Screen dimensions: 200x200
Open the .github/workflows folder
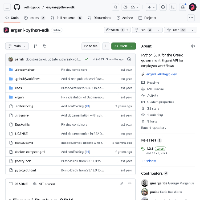point(28,79)
